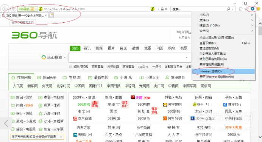Select the 网页 search category

[75, 48]
